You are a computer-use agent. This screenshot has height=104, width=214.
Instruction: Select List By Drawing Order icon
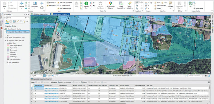pos(7,21)
